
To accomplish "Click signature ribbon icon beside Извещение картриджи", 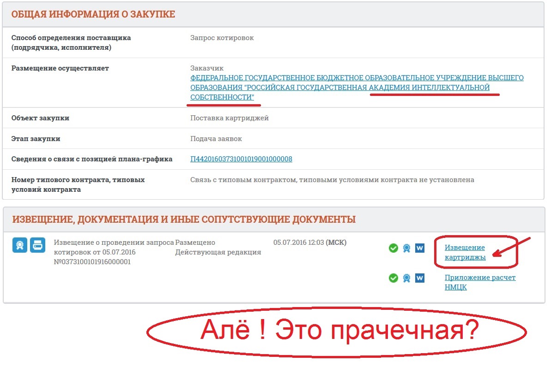I will click(x=406, y=249).
